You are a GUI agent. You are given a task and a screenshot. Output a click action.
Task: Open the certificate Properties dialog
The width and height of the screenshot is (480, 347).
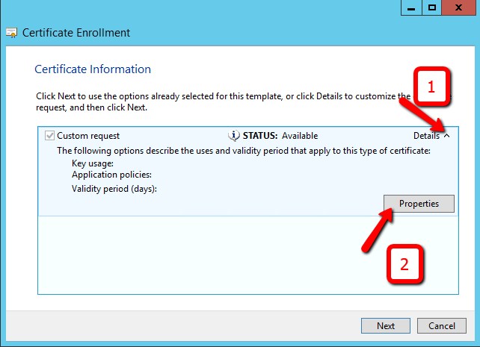[x=418, y=204]
